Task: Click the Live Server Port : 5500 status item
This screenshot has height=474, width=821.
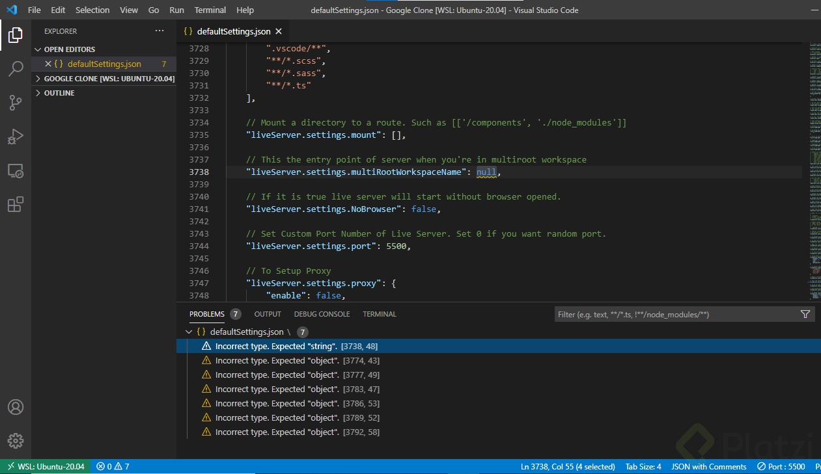Action: pos(781,466)
